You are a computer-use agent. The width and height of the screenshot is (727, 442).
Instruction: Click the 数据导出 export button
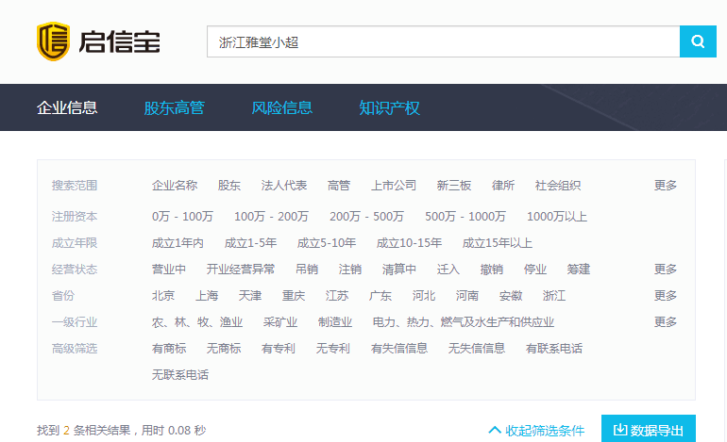point(649,430)
